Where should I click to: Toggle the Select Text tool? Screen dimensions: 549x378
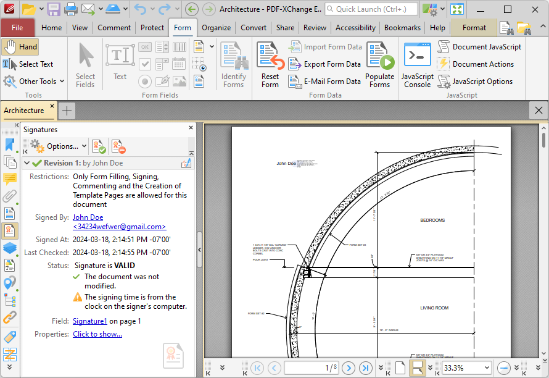coord(28,64)
